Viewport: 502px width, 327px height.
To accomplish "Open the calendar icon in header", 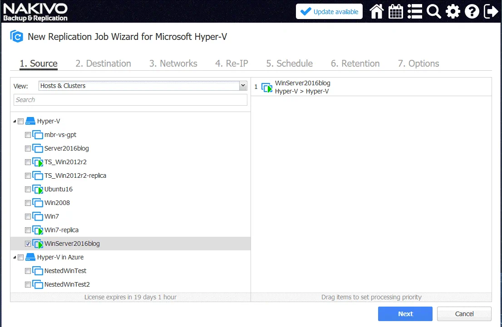I will click(396, 12).
